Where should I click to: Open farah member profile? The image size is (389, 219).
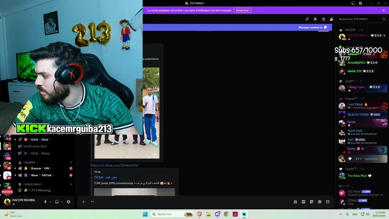[x=363, y=123]
